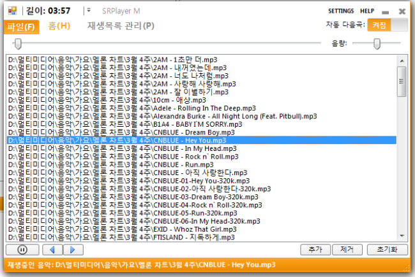This screenshot has height=277, width=415.
Task: Skip to the next track
Action: [73, 250]
